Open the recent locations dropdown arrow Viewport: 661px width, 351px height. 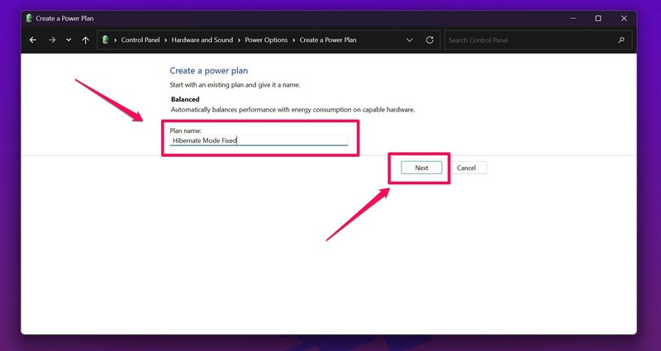[x=69, y=40]
